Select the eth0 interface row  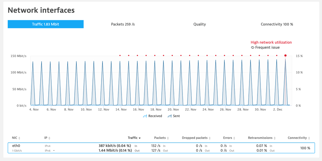coord(161,148)
